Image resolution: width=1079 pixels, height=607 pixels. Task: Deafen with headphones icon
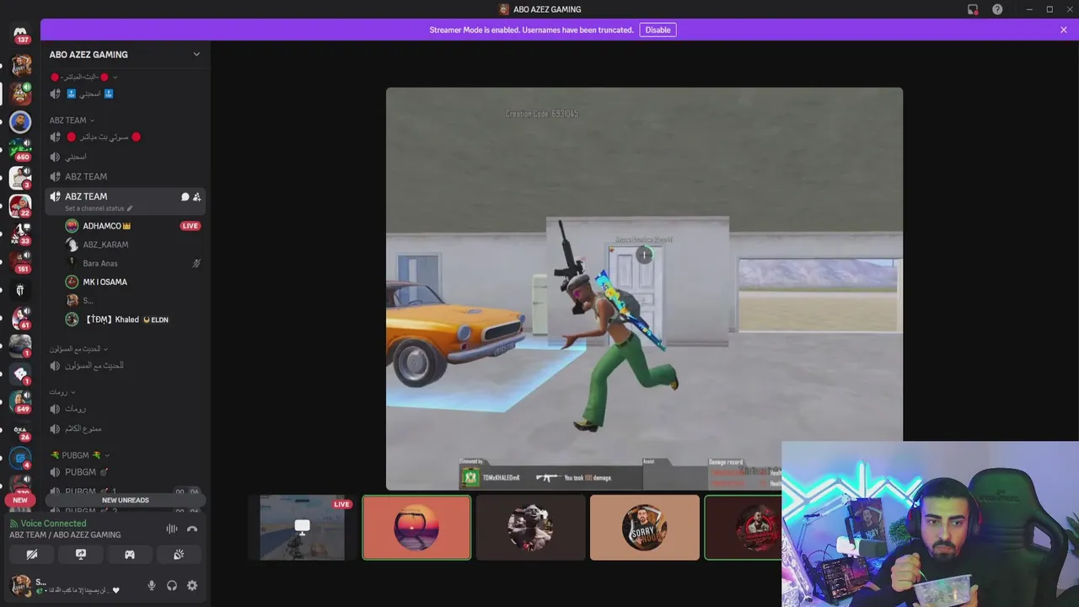coord(172,585)
